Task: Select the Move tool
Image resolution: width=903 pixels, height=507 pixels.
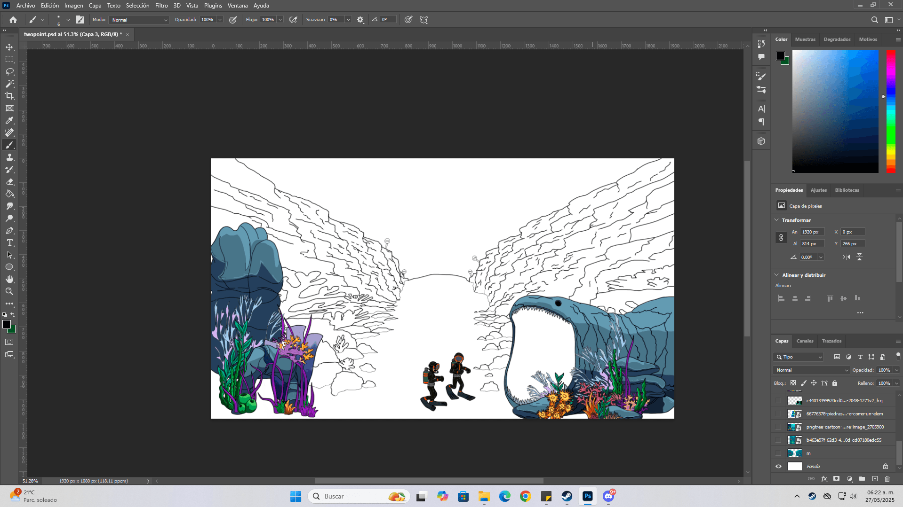Action: [9, 47]
